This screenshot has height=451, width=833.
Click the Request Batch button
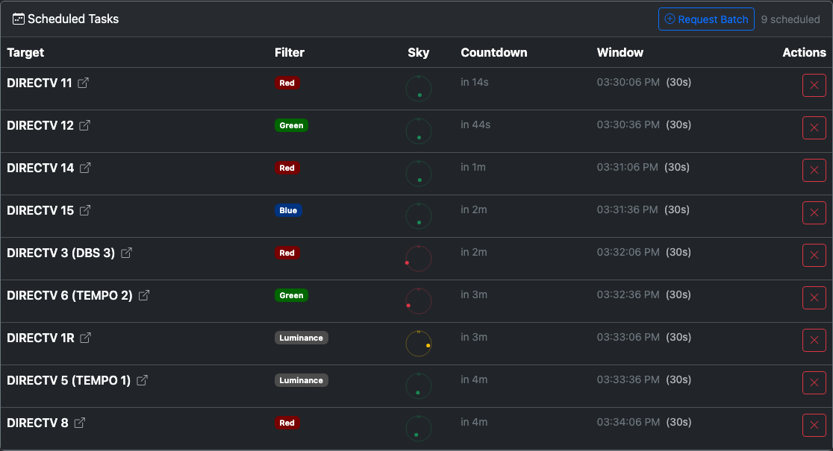(x=706, y=19)
